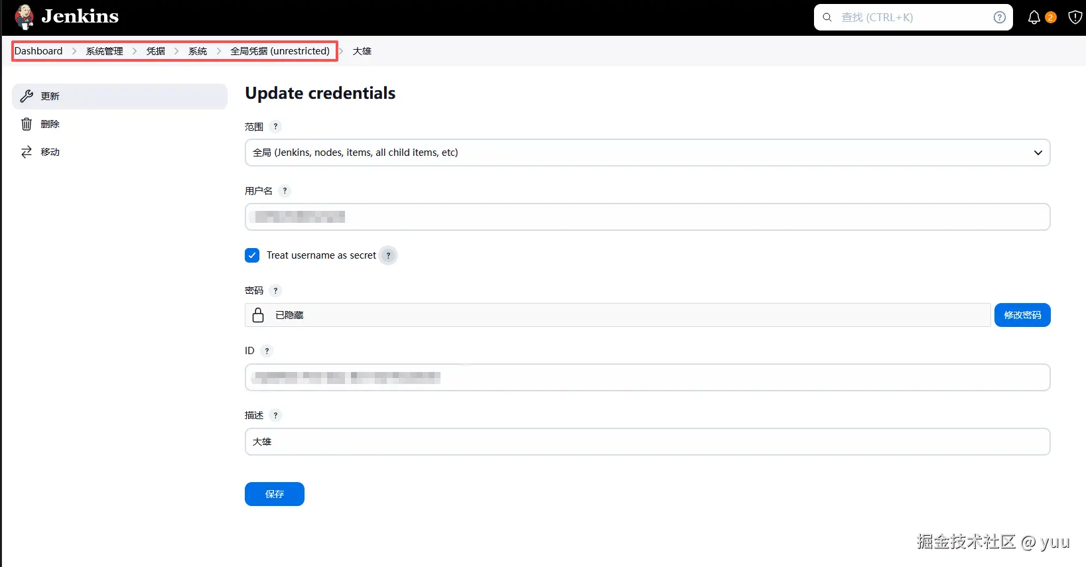This screenshot has width=1086, height=567.
Task: Click the 删除 trash icon
Action: tap(26, 123)
